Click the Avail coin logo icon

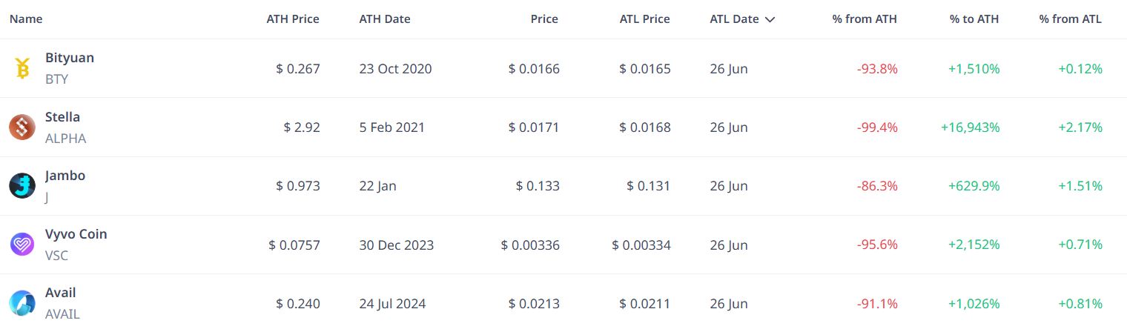click(22, 303)
